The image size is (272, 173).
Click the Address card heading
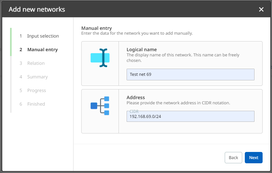[136, 97]
